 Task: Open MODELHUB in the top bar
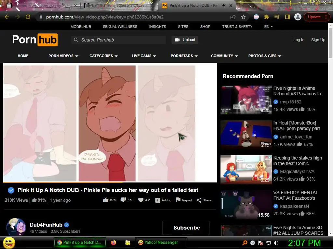(81, 27)
